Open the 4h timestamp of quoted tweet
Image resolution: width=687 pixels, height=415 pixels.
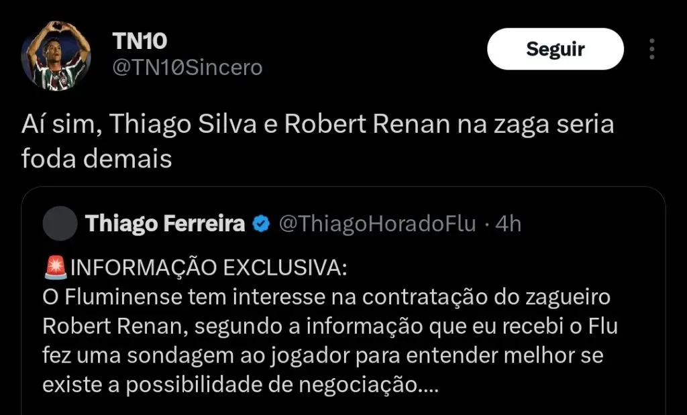coord(508,224)
